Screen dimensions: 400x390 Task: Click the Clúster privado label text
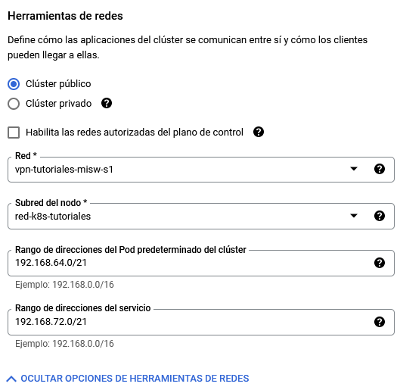(x=58, y=104)
